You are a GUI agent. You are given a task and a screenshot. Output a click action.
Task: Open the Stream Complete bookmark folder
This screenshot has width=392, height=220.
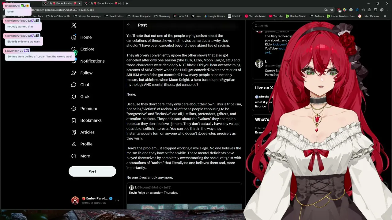[139, 16]
